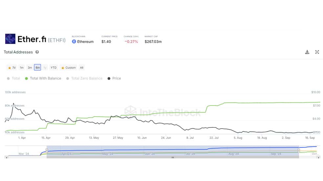Click the $10.00 price axis label
This screenshot has width=323, height=181.
[316, 92]
